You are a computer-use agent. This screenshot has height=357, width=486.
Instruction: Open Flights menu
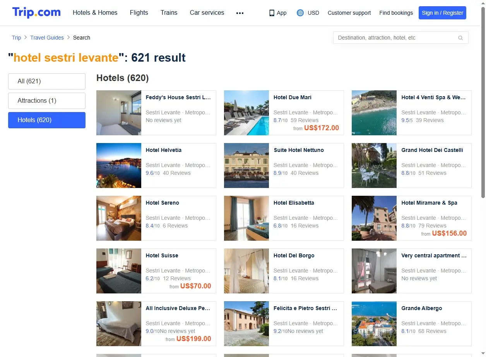pyautogui.click(x=139, y=13)
